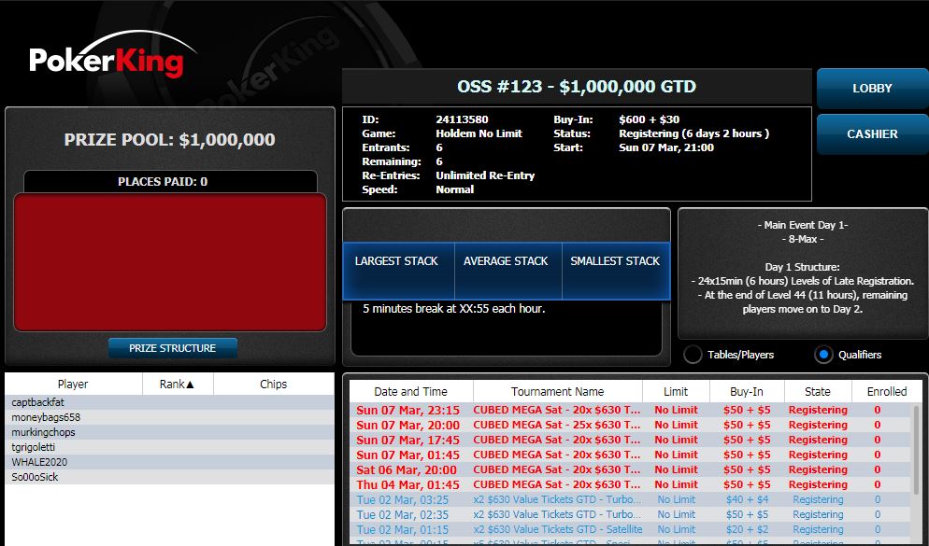
Task: Select player tgrigoletti
Action: pyautogui.click(x=169, y=447)
